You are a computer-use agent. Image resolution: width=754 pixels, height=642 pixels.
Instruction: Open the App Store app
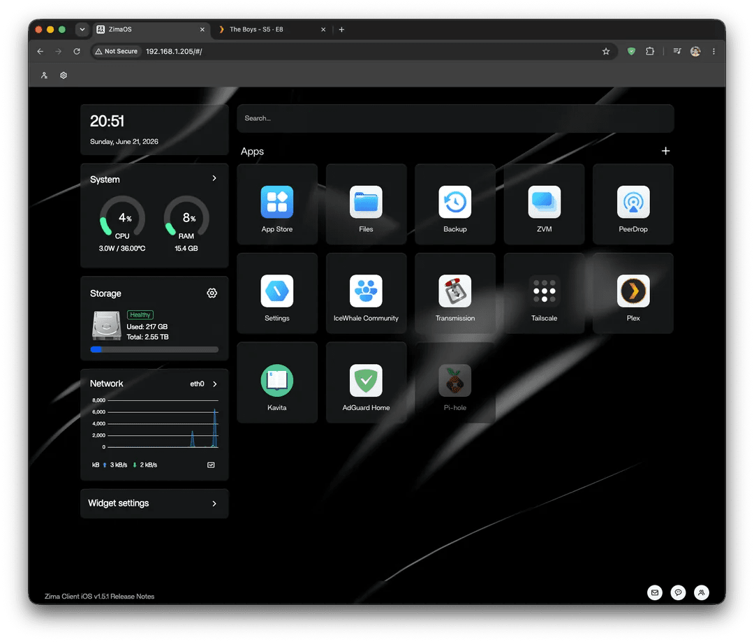tap(277, 204)
